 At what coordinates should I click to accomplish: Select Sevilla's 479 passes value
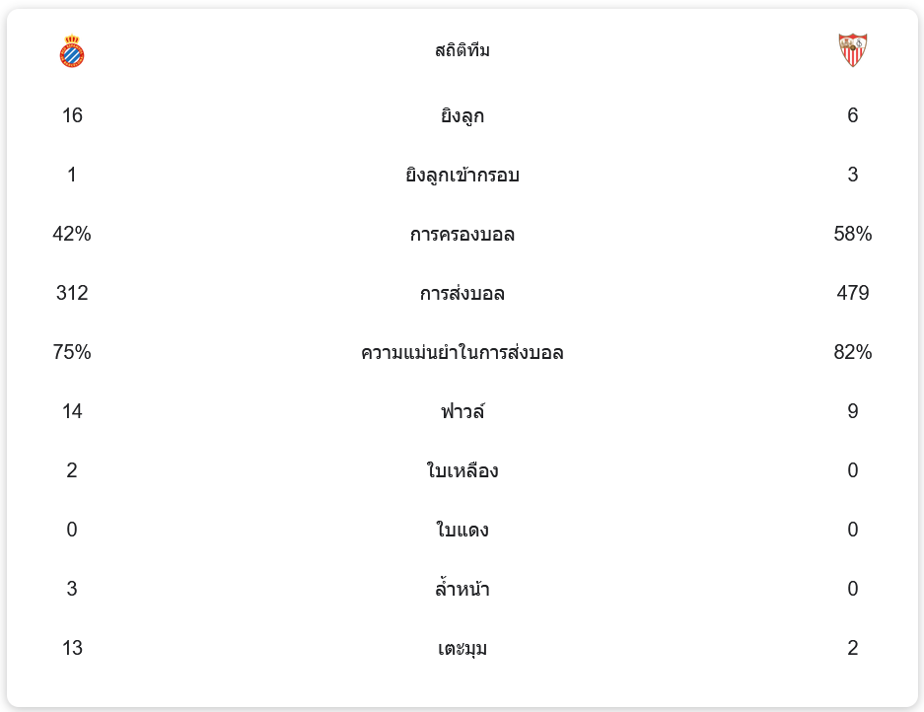coord(852,293)
